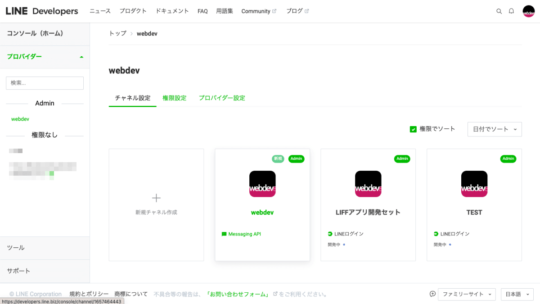This screenshot has height=304, width=540.
Task: Open the FAQ menu item
Action: pos(202,11)
